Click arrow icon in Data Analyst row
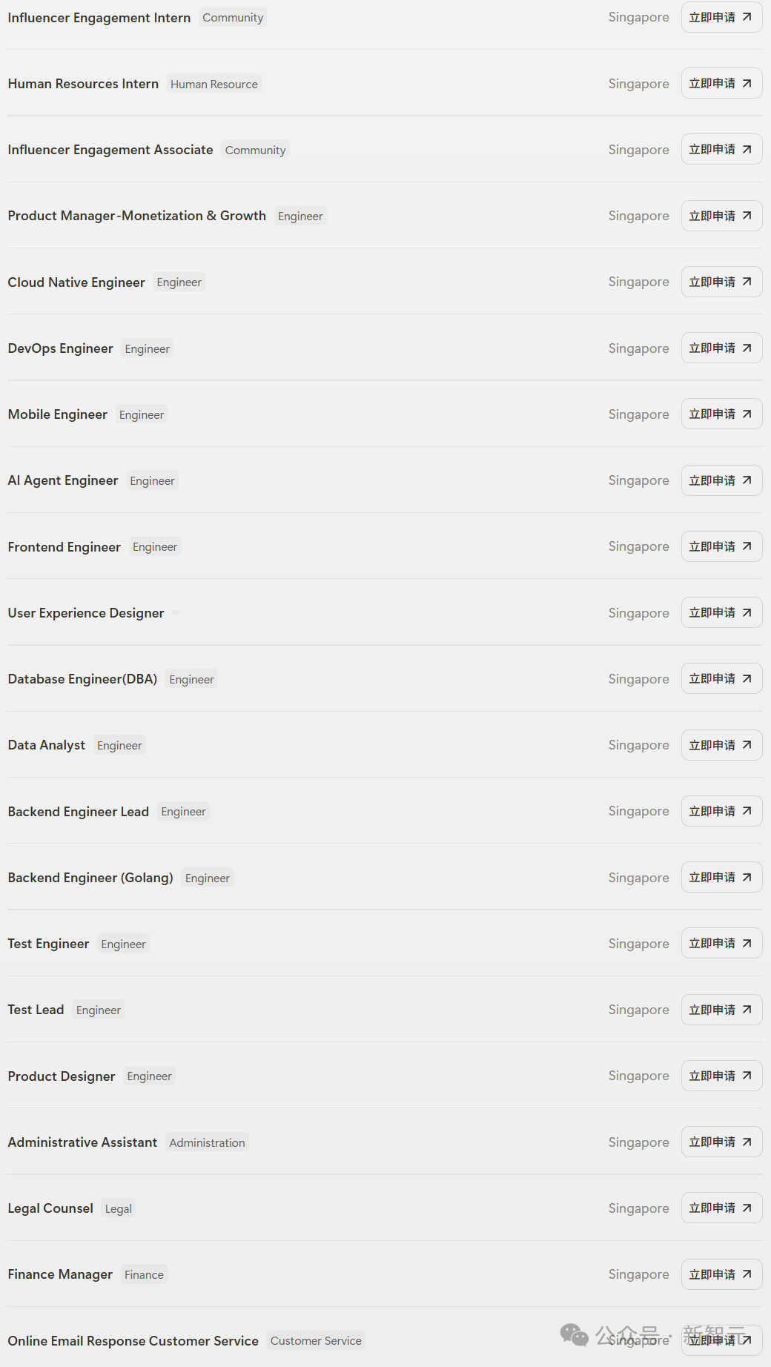Screen dimensions: 771x1367 pos(747,745)
